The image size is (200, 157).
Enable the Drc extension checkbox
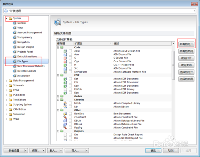click(x=70, y=135)
